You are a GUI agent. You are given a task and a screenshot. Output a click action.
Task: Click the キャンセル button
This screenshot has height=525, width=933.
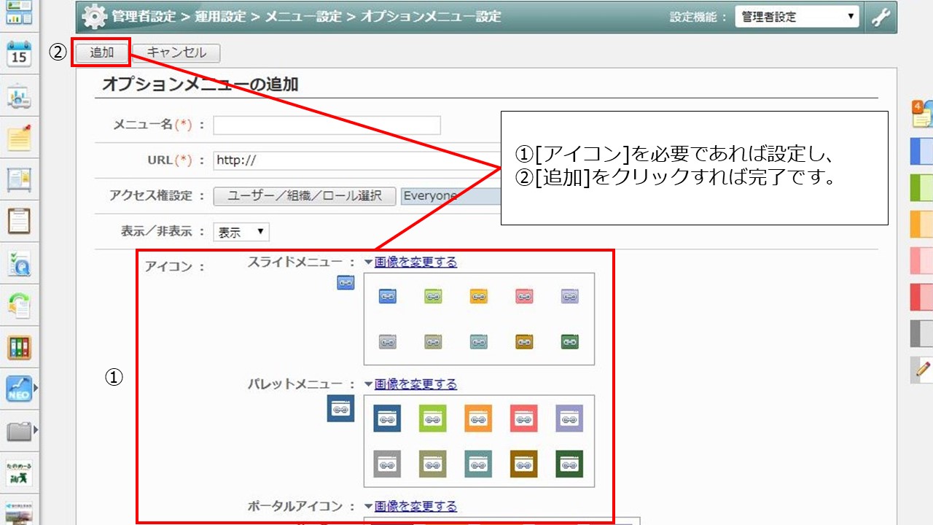pyautogui.click(x=176, y=52)
